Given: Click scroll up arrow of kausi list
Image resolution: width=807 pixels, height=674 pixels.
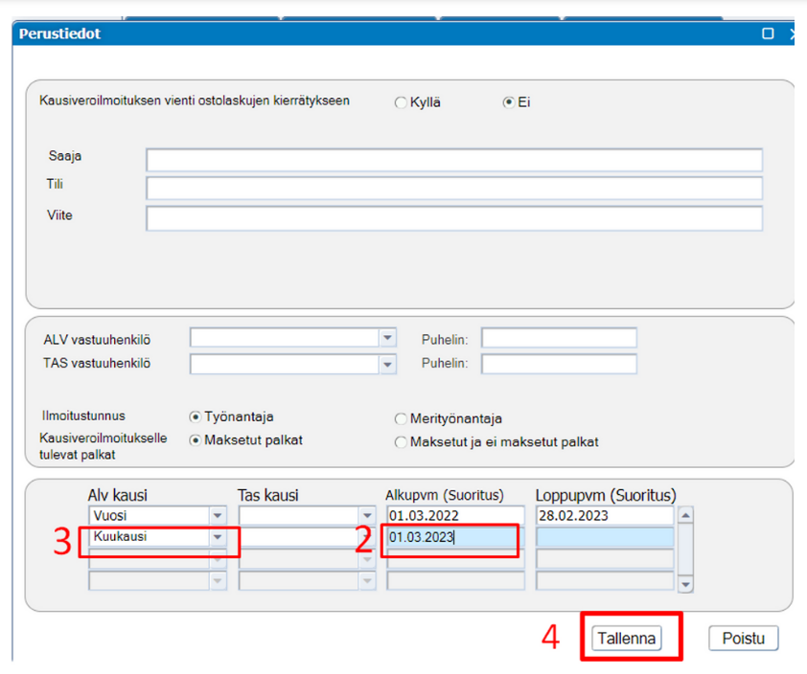Looking at the screenshot, I should (685, 515).
